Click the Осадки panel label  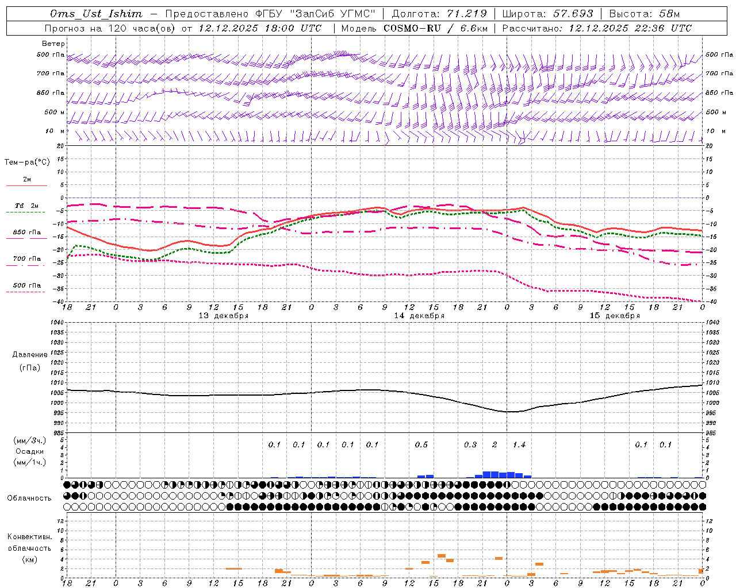29,451
